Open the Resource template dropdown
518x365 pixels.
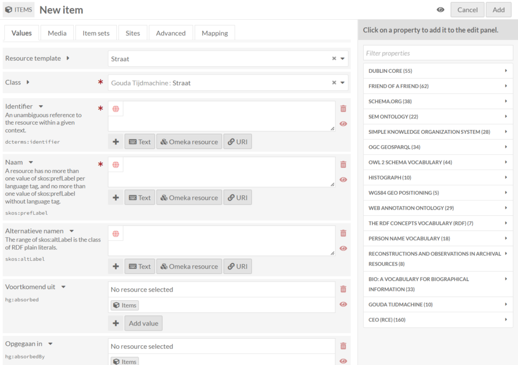(x=343, y=59)
